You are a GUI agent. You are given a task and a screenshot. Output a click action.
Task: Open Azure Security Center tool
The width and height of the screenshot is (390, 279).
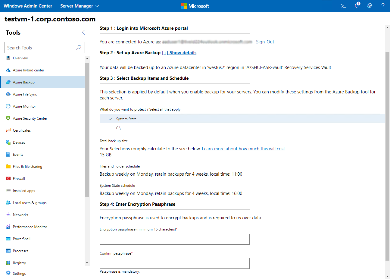coord(42,118)
